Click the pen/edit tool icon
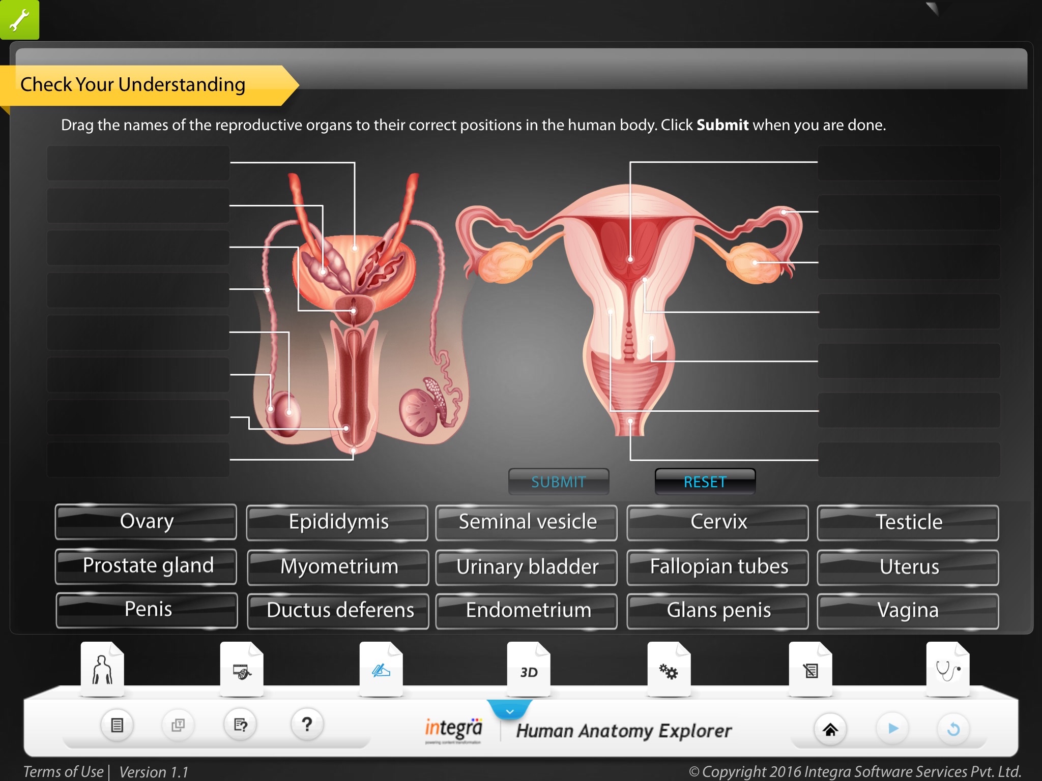Image resolution: width=1042 pixels, height=781 pixels. click(x=382, y=672)
